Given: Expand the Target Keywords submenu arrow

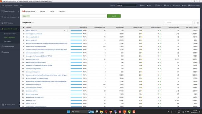Looking at the screenshot, I should [19, 11].
